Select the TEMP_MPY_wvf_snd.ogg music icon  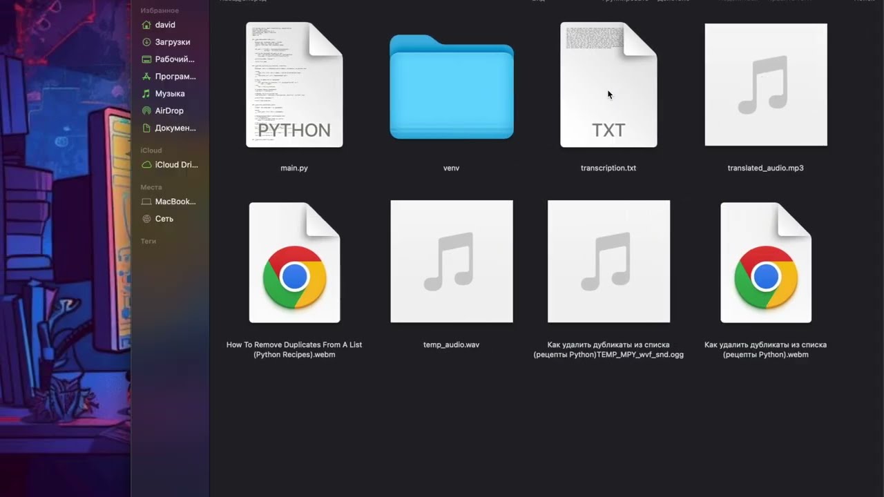click(x=608, y=262)
